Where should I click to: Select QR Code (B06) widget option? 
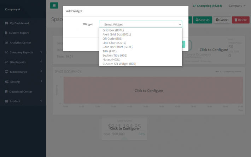click(x=112, y=39)
